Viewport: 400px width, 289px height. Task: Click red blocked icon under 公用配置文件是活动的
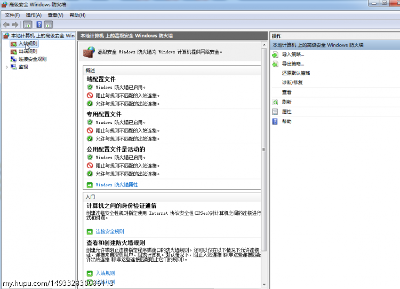point(90,165)
